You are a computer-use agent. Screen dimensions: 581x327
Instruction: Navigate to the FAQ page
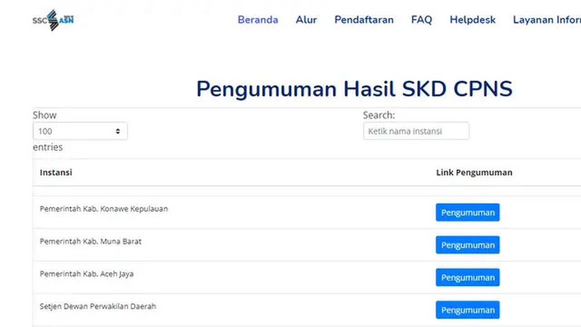click(421, 20)
